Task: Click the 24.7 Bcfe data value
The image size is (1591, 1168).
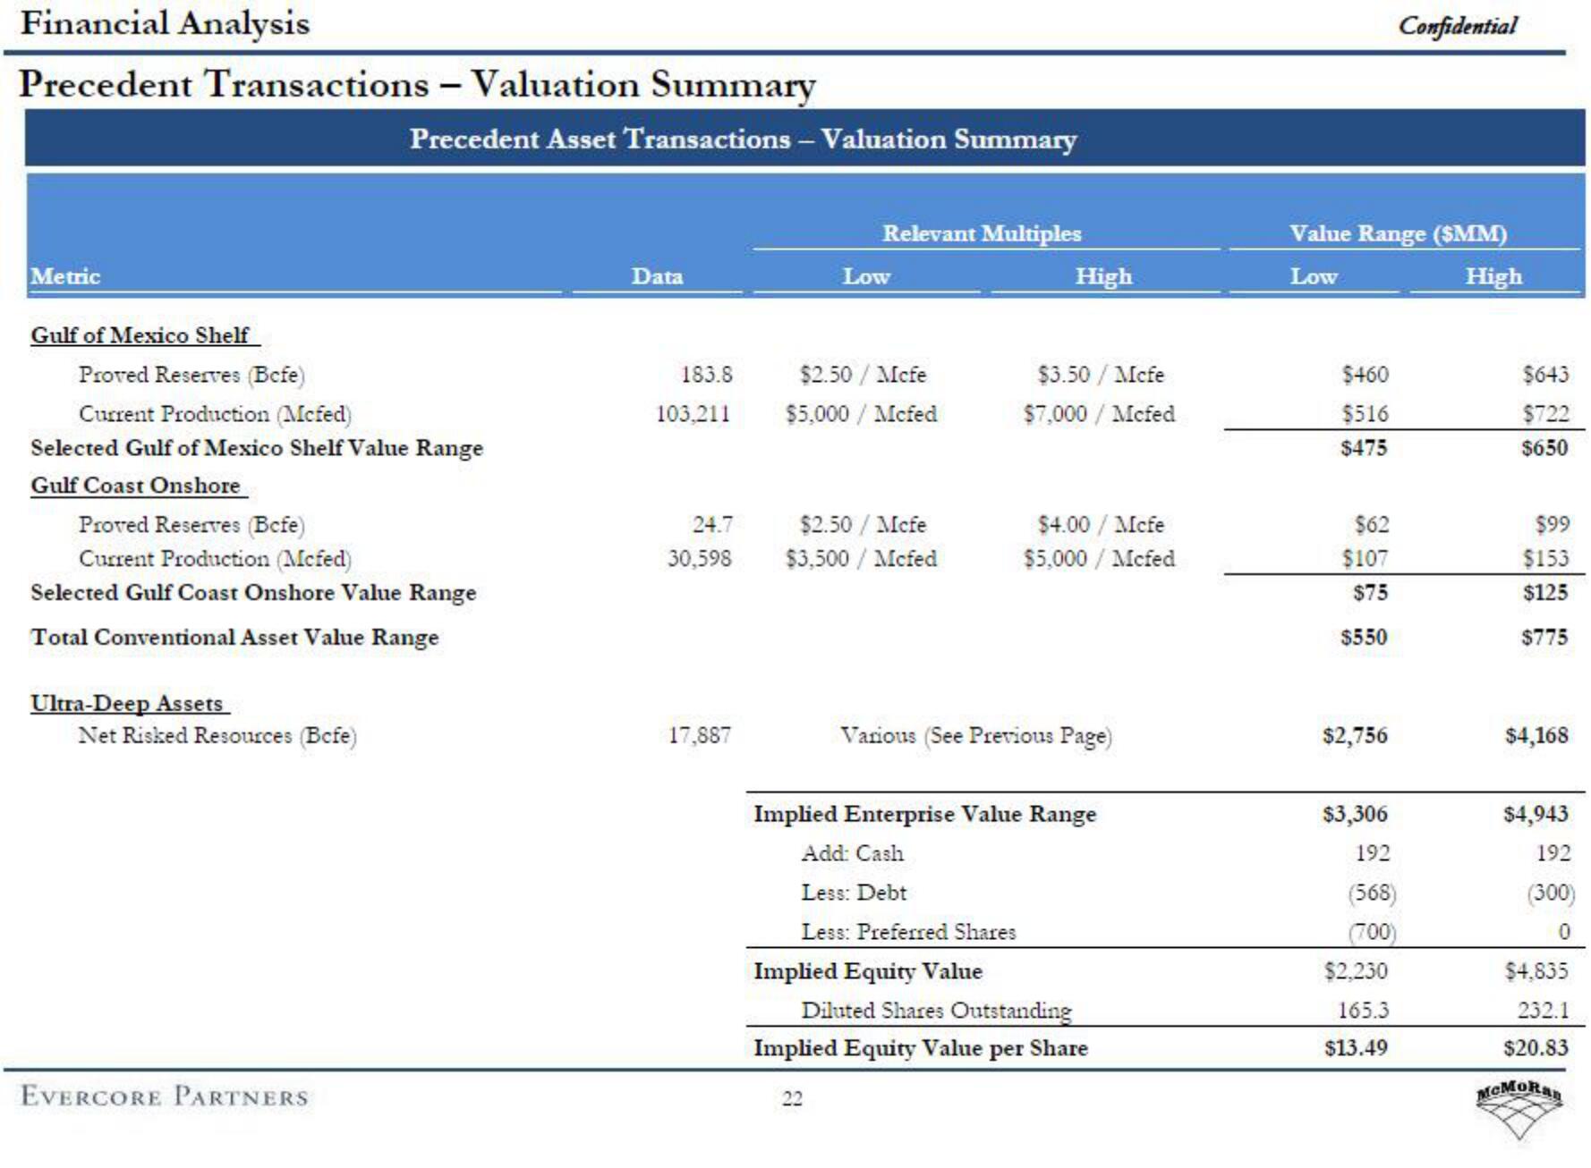Action: 712,525
